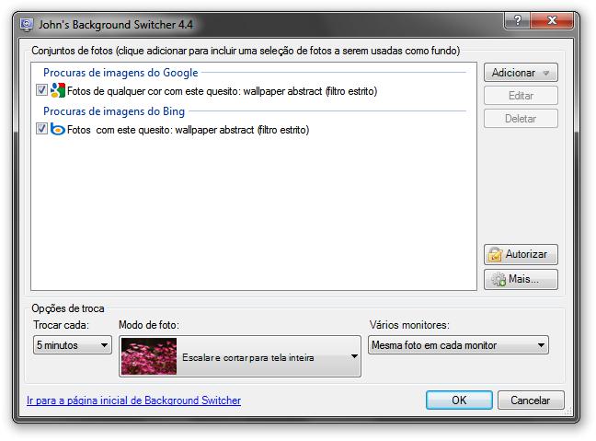Open the Trocar cada 5 minutos dropdown
596x441 pixels.
[73, 345]
